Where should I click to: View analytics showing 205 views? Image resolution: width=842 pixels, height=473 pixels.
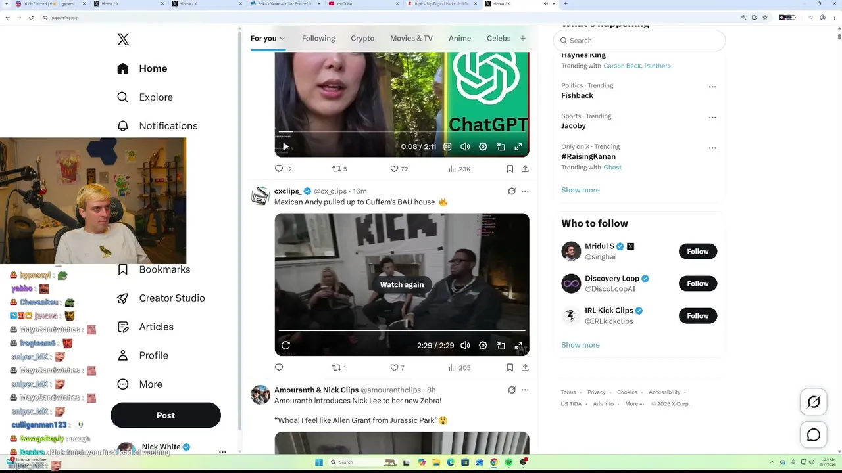[459, 367]
